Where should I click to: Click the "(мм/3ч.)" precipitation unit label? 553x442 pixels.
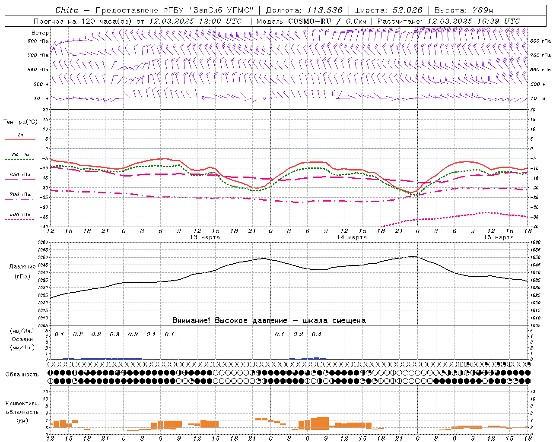[x=22, y=331]
